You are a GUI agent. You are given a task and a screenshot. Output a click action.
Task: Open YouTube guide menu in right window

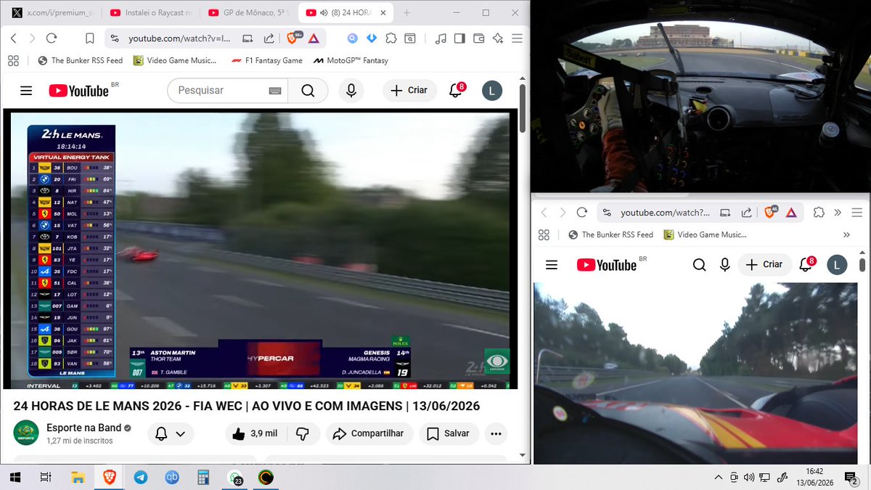coord(552,265)
